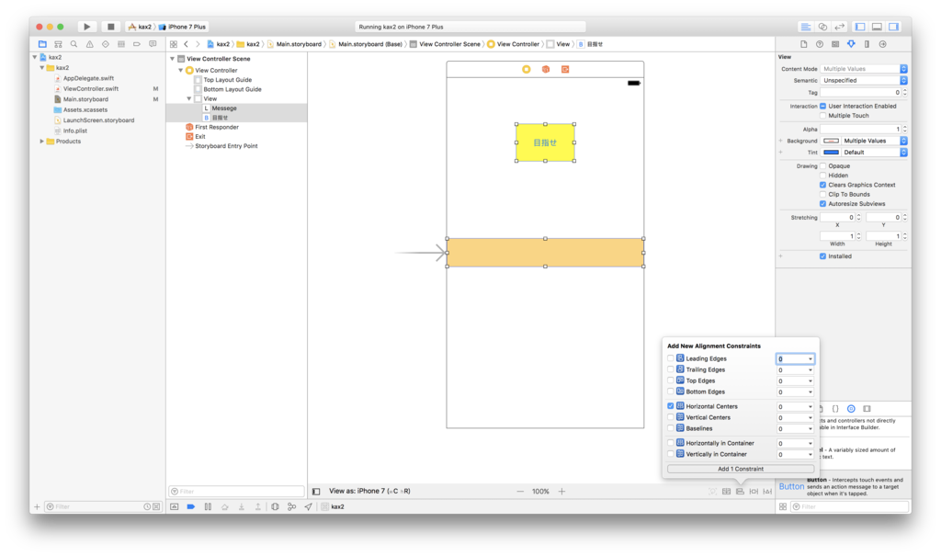The height and width of the screenshot is (556, 941).
Task: Check the Vertical Centers checkbox
Action: pyautogui.click(x=670, y=417)
